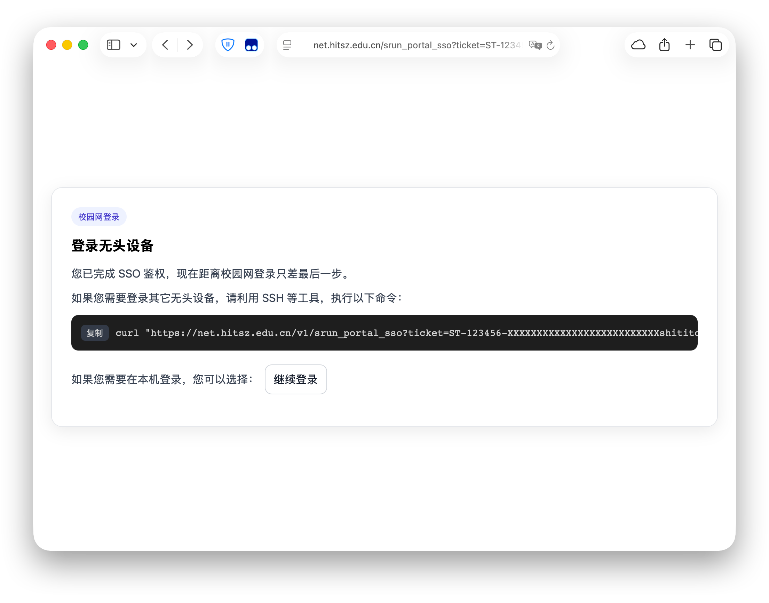Click the green fullscreen traffic light
The height and width of the screenshot is (603, 769).
tap(83, 45)
